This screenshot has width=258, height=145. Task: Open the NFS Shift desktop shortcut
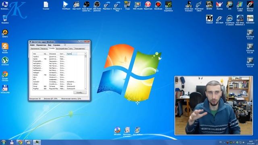point(219,19)
